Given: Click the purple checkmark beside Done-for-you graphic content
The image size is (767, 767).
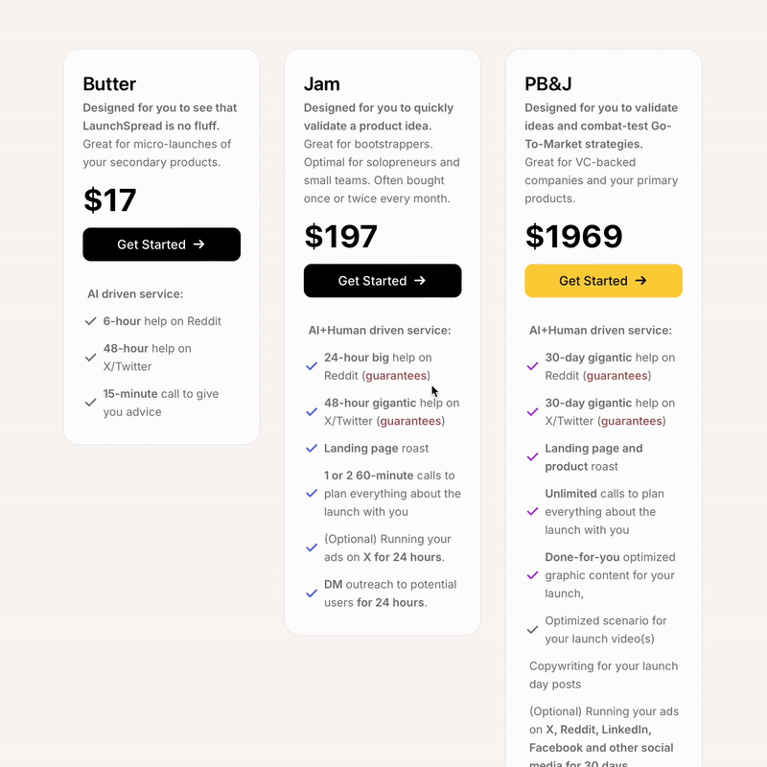Looking at the screenshot, I should pyautogui.click(x=533, y=575).
